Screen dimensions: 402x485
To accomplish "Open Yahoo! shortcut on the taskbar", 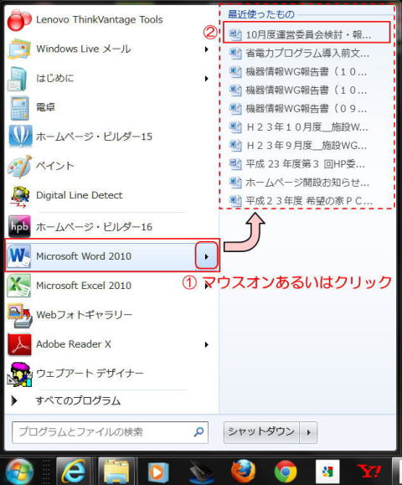I will click(x=370, y=472).
